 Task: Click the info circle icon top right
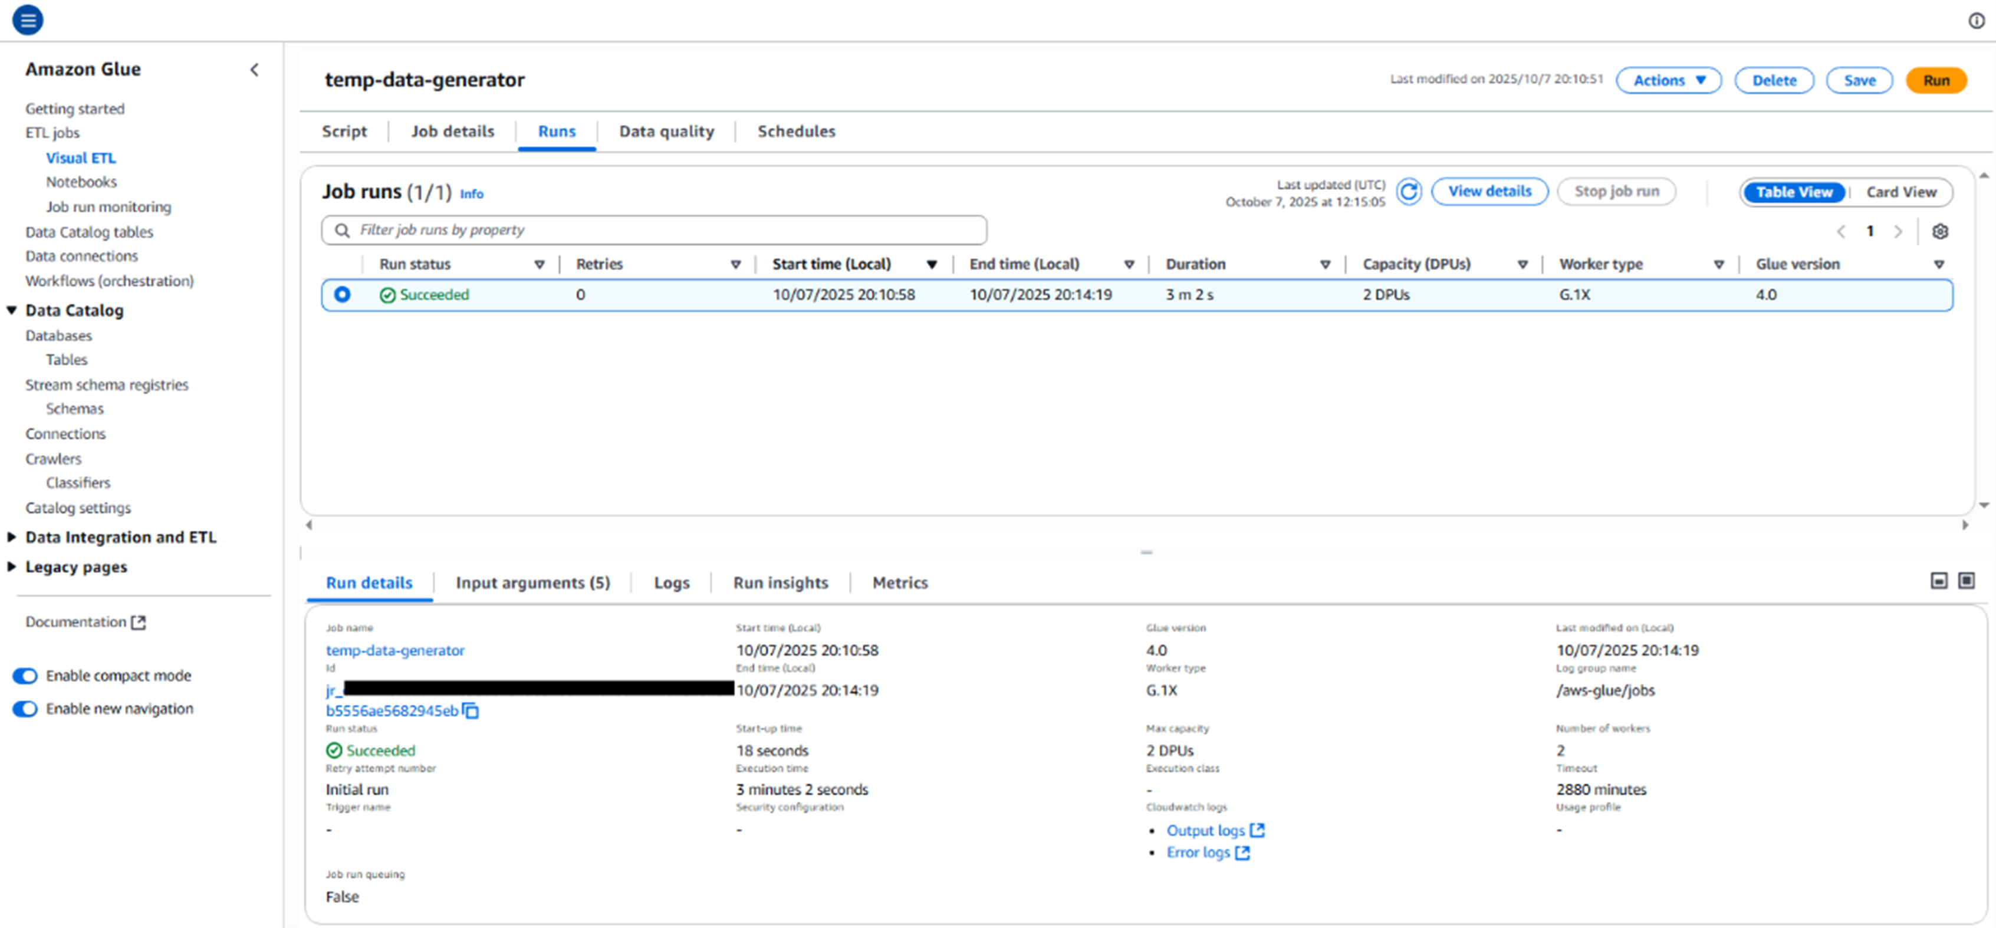tap(1977, 21)
